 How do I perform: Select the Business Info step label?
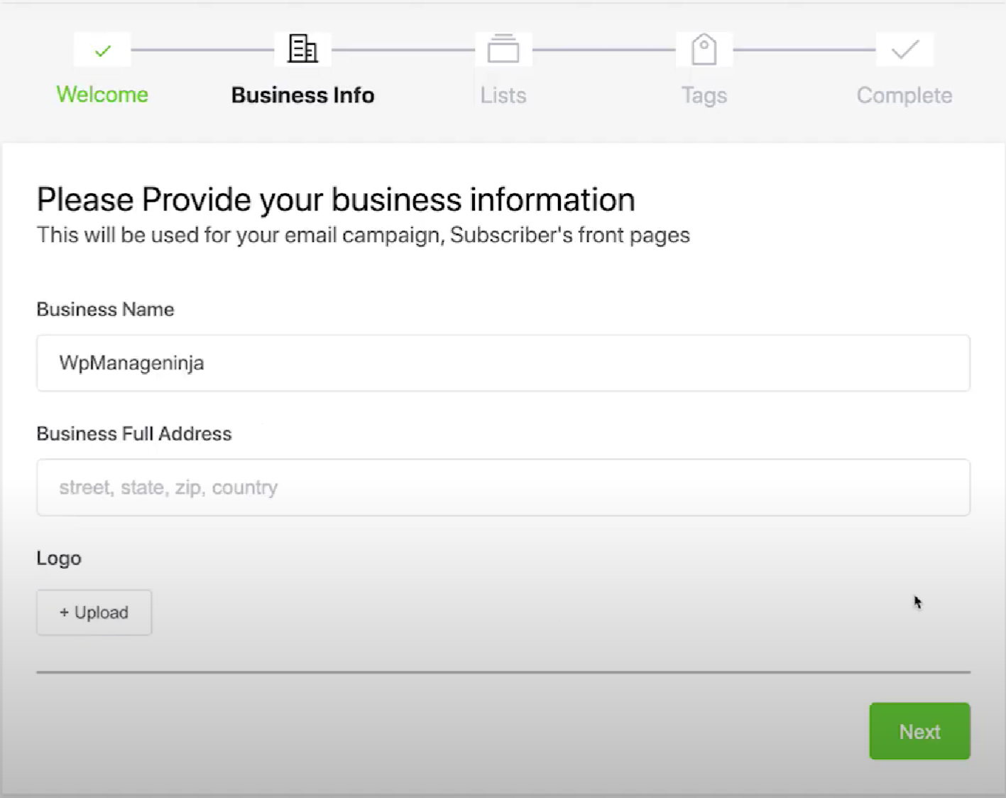[x=302, y=94]
